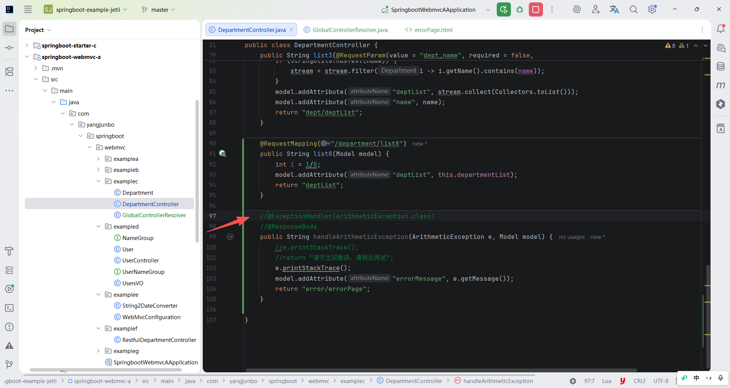This screenshot has height=388, width=730.
Task: Expand the exampleg package
Action: point(98,351)
